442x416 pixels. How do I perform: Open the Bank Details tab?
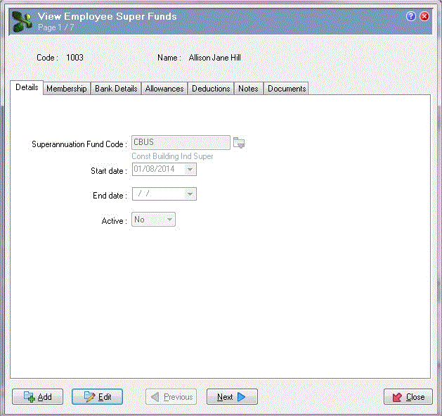[116, 89]
